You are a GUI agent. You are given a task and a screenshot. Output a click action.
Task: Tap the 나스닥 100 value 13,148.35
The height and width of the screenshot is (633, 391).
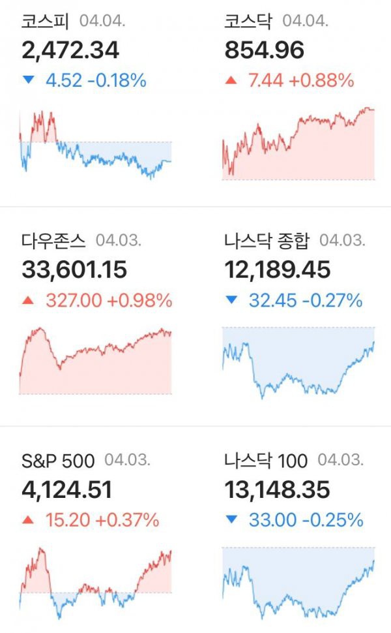click(x=278, y=489)
